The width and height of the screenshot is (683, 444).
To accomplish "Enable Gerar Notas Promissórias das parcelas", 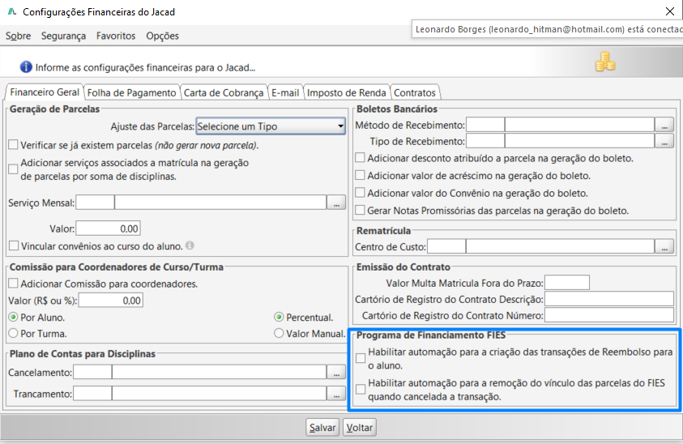I will 360,210.
